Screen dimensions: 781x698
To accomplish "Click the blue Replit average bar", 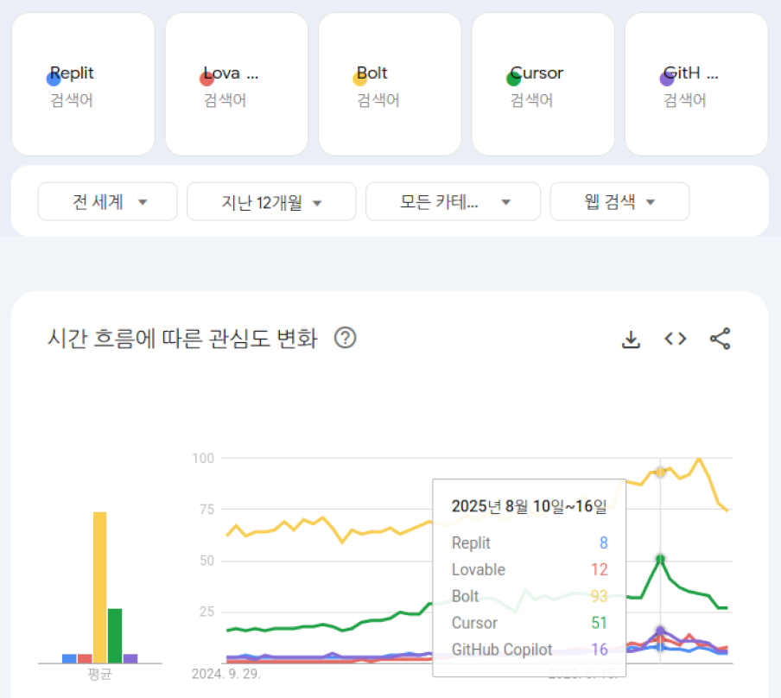I will click(69, 658).
